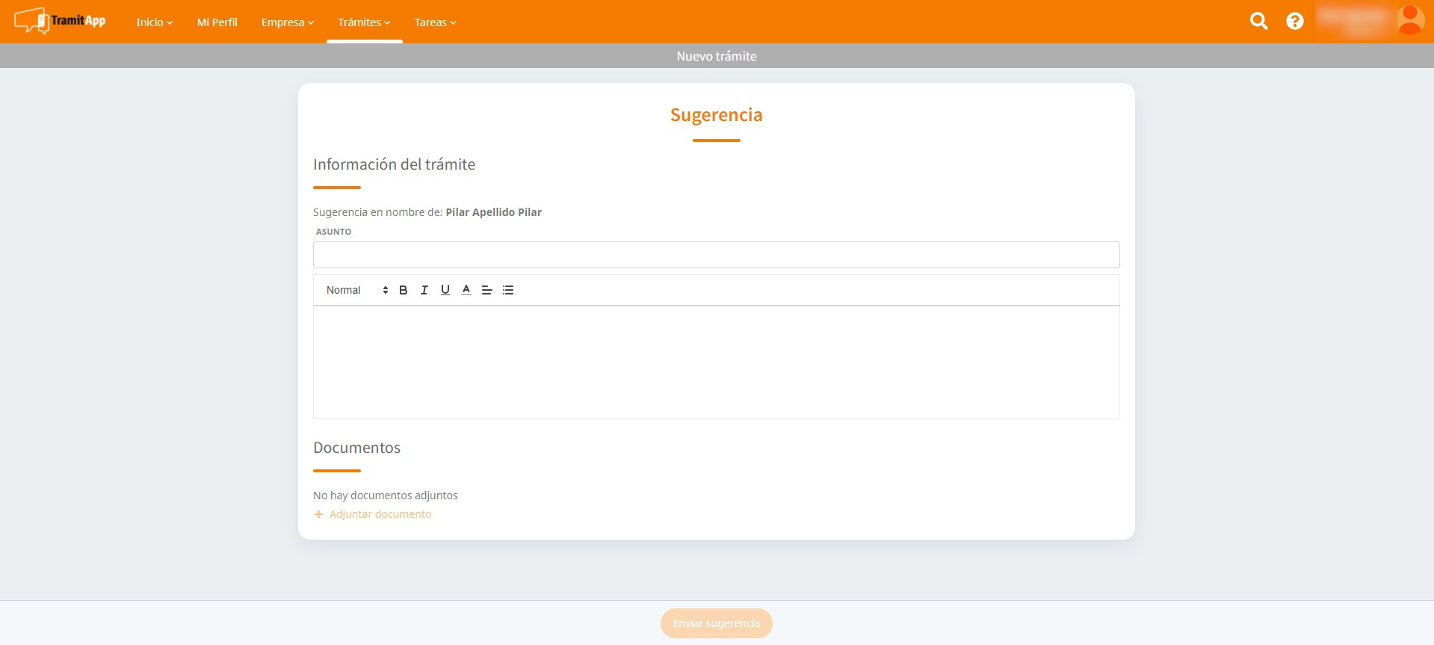This screenshot has width=1434, height=645.
Task: Open the search magnifier icon
Action: point(1258,22)
